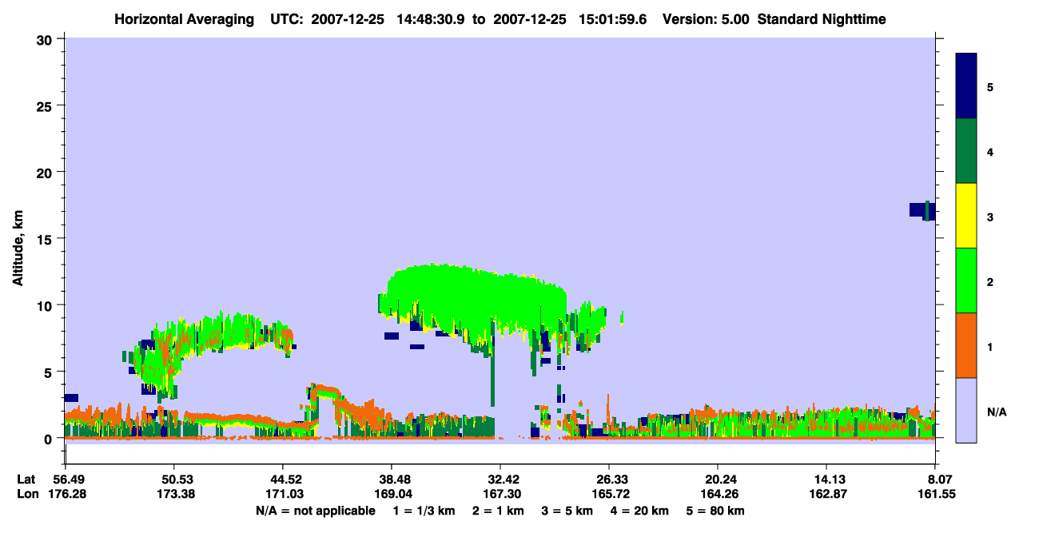The width and height of the screenshot is (1039, 533).
Task: Click longitude value 164.26
Action: 718,494
